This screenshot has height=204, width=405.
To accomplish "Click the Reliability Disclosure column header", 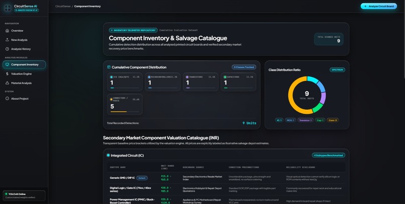I will coord(300,167).
